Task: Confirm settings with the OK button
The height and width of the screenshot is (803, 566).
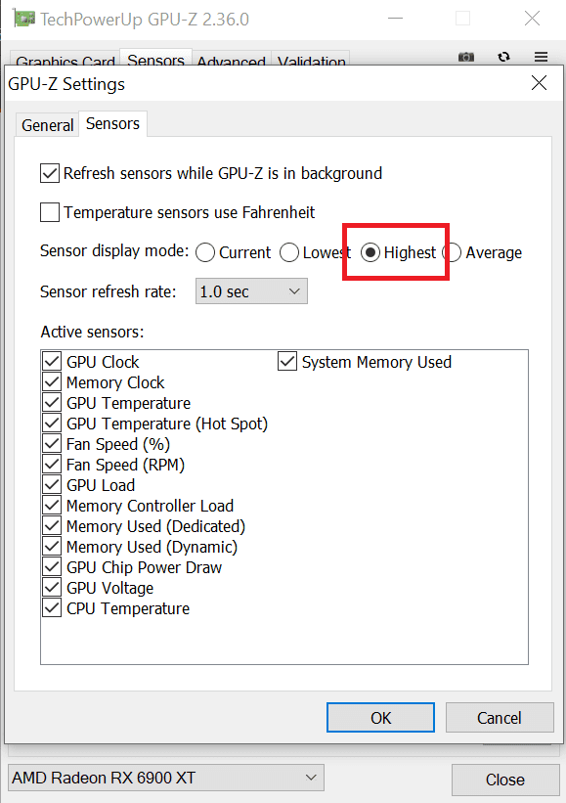Action: 380,718
